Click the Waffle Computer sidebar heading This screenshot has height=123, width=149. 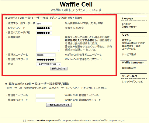tap(133, 63)
